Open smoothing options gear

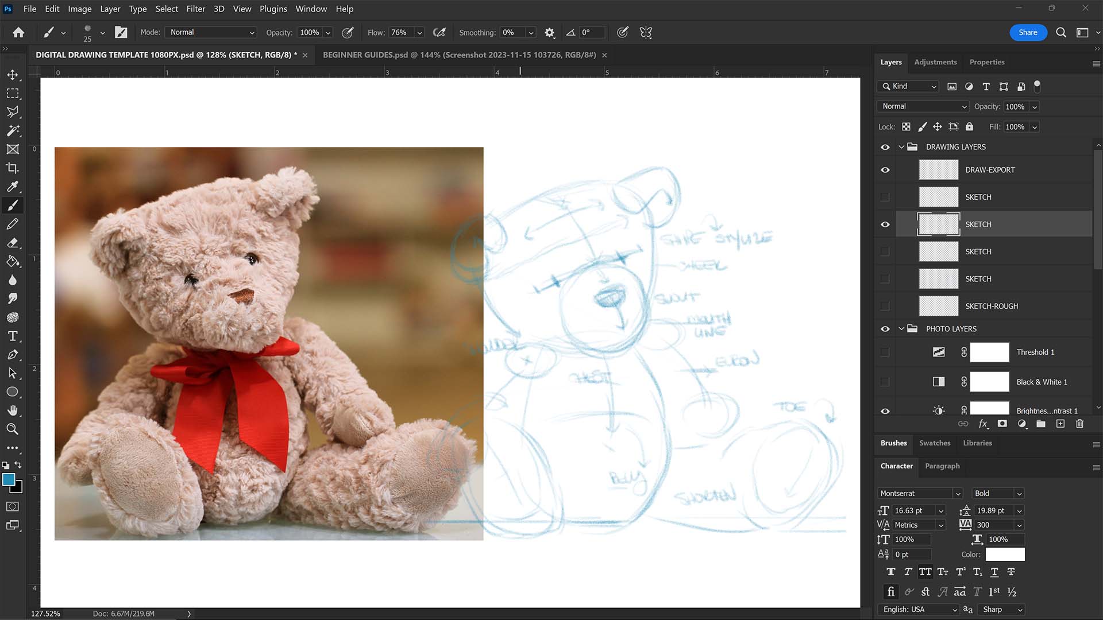[x=550, y=33]
